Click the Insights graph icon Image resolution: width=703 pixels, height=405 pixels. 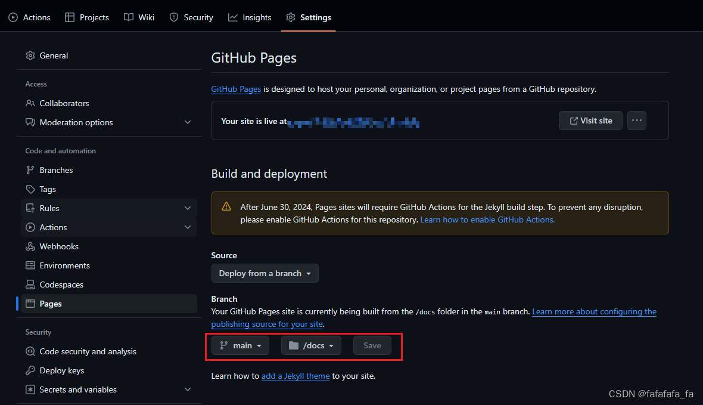pos(233,17)
